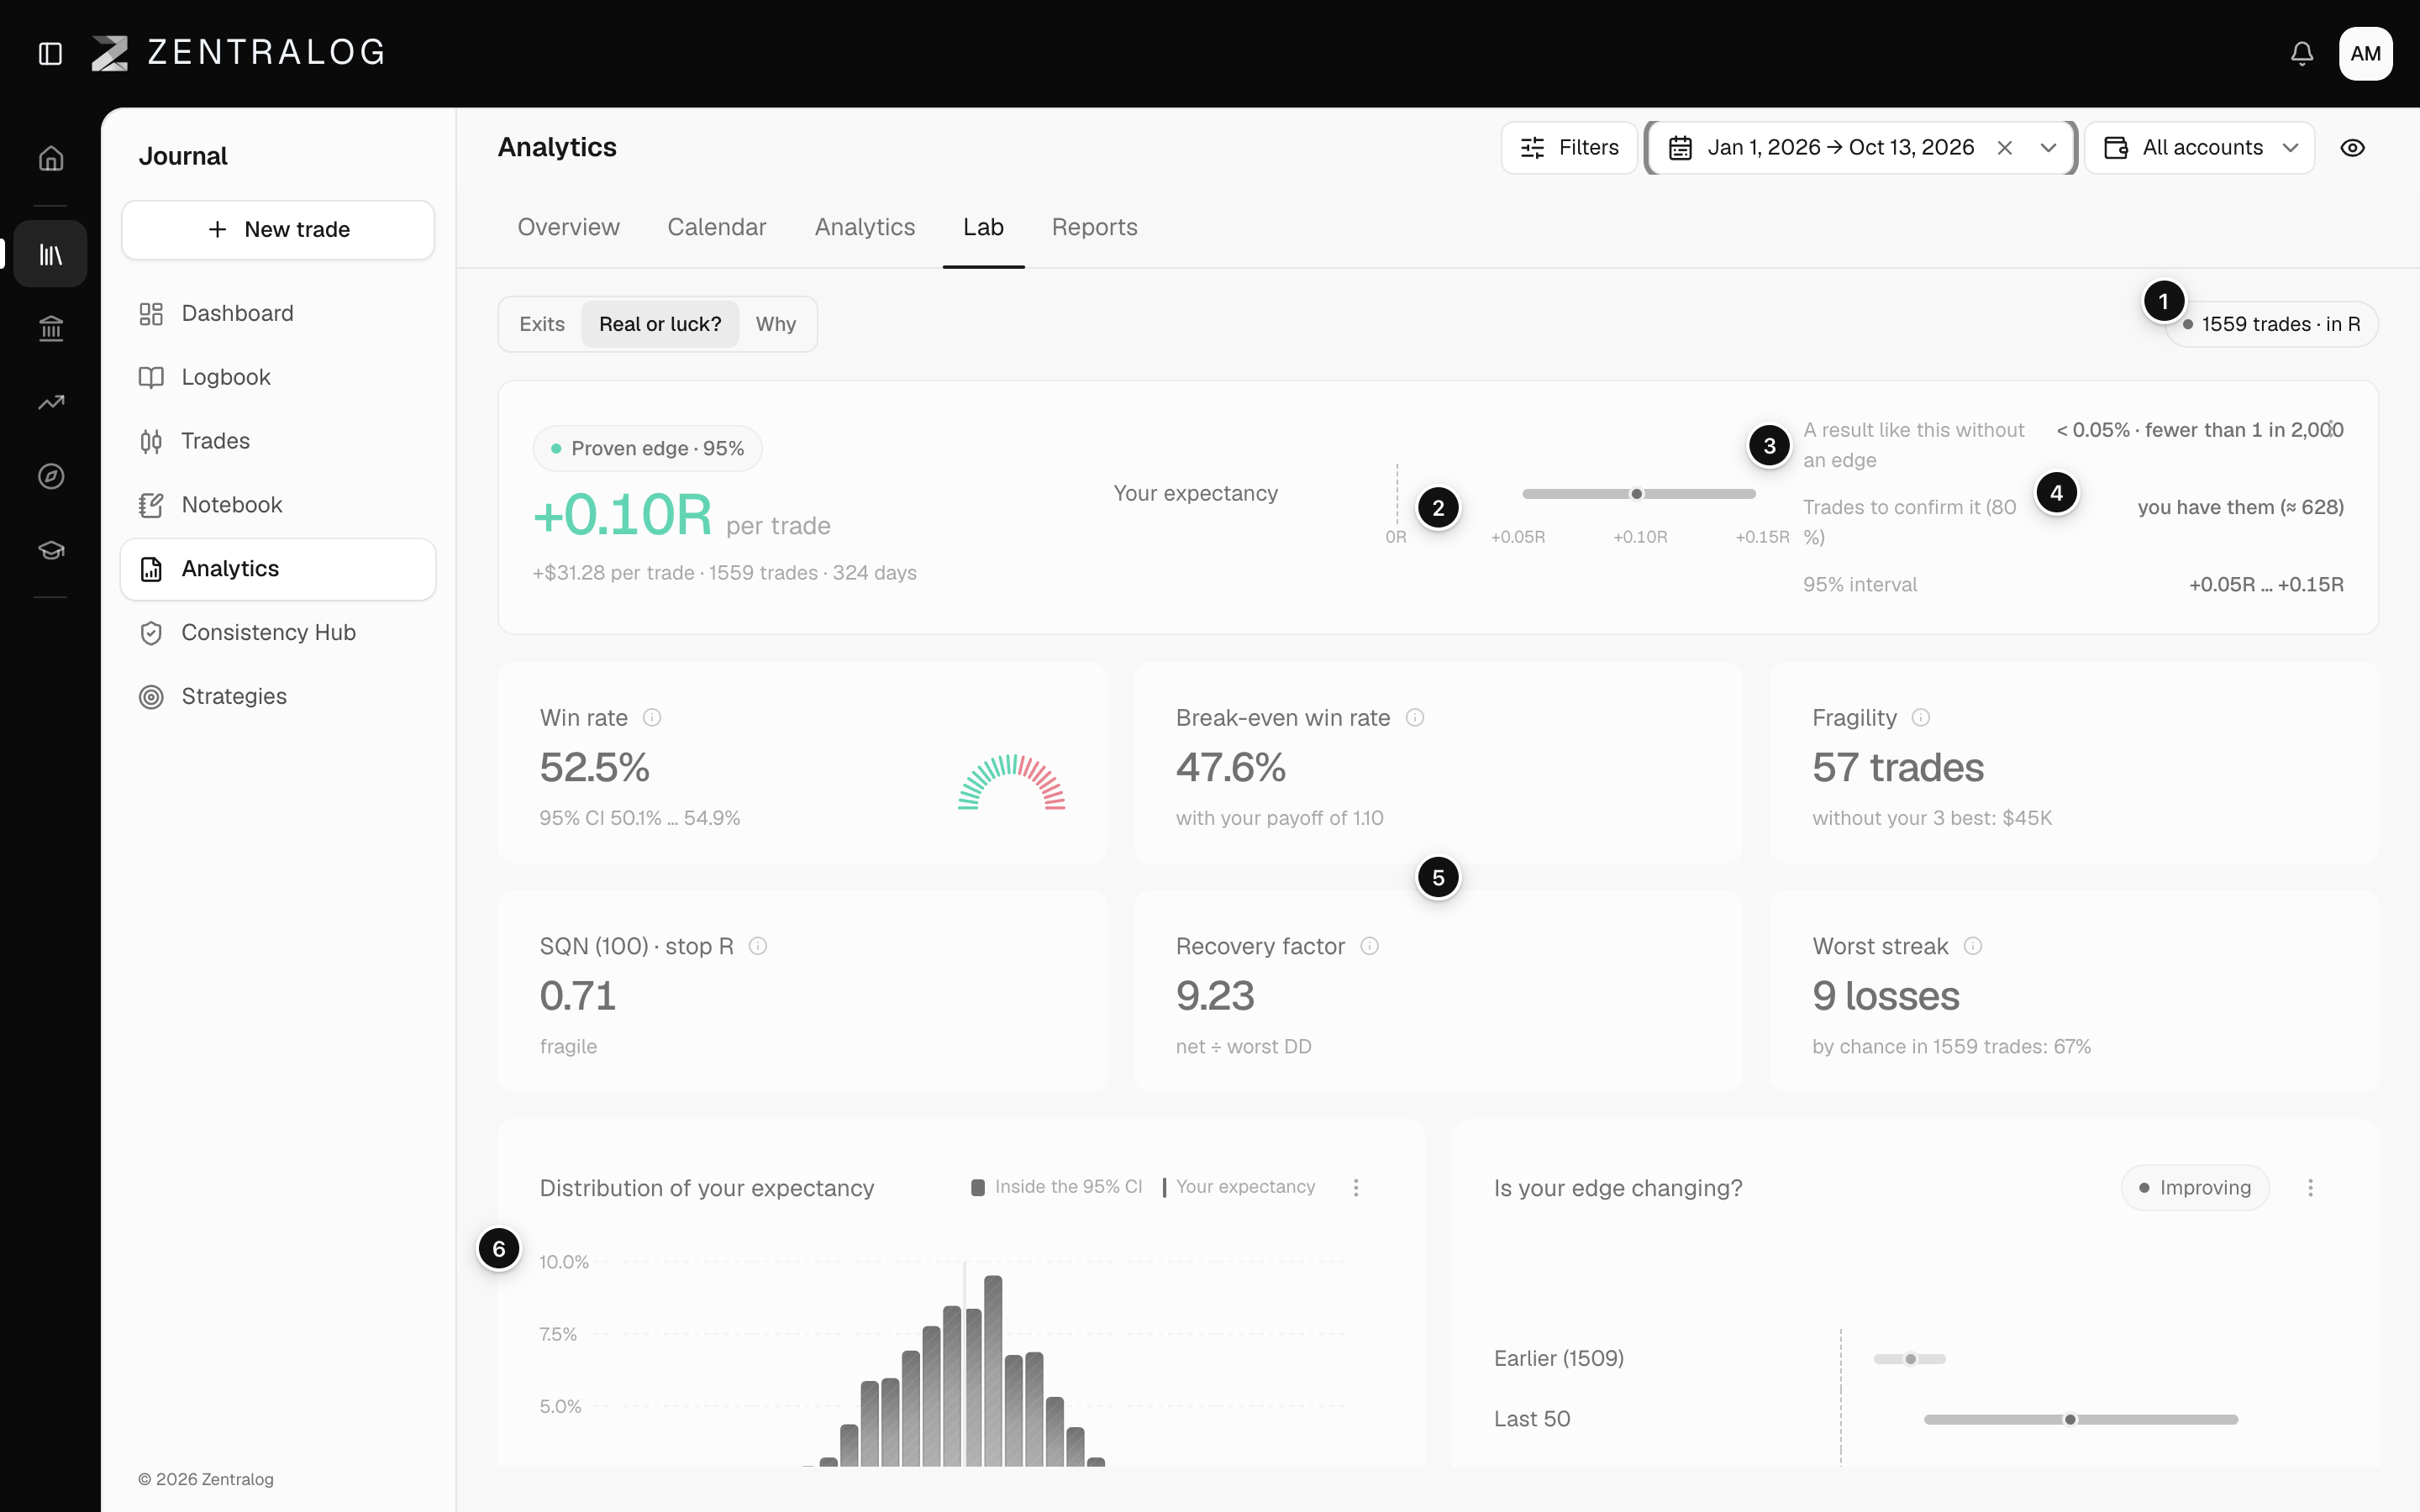Switch to the Overview tab
Viewport: 2420px width, 1512px height.
(568, 227)
